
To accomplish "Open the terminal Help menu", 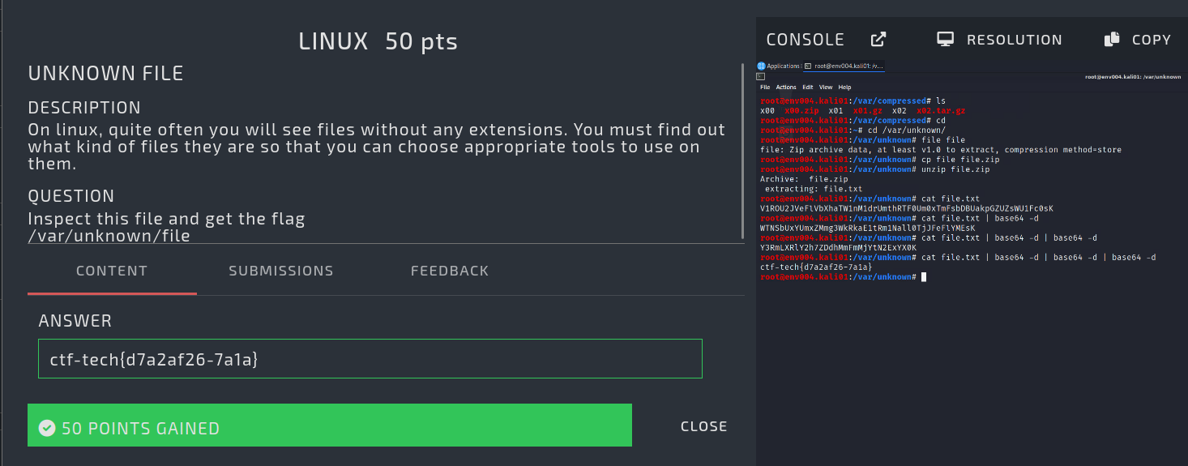I will (844, 87).
